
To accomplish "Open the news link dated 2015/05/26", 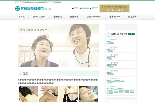I will tap(115, 81).
